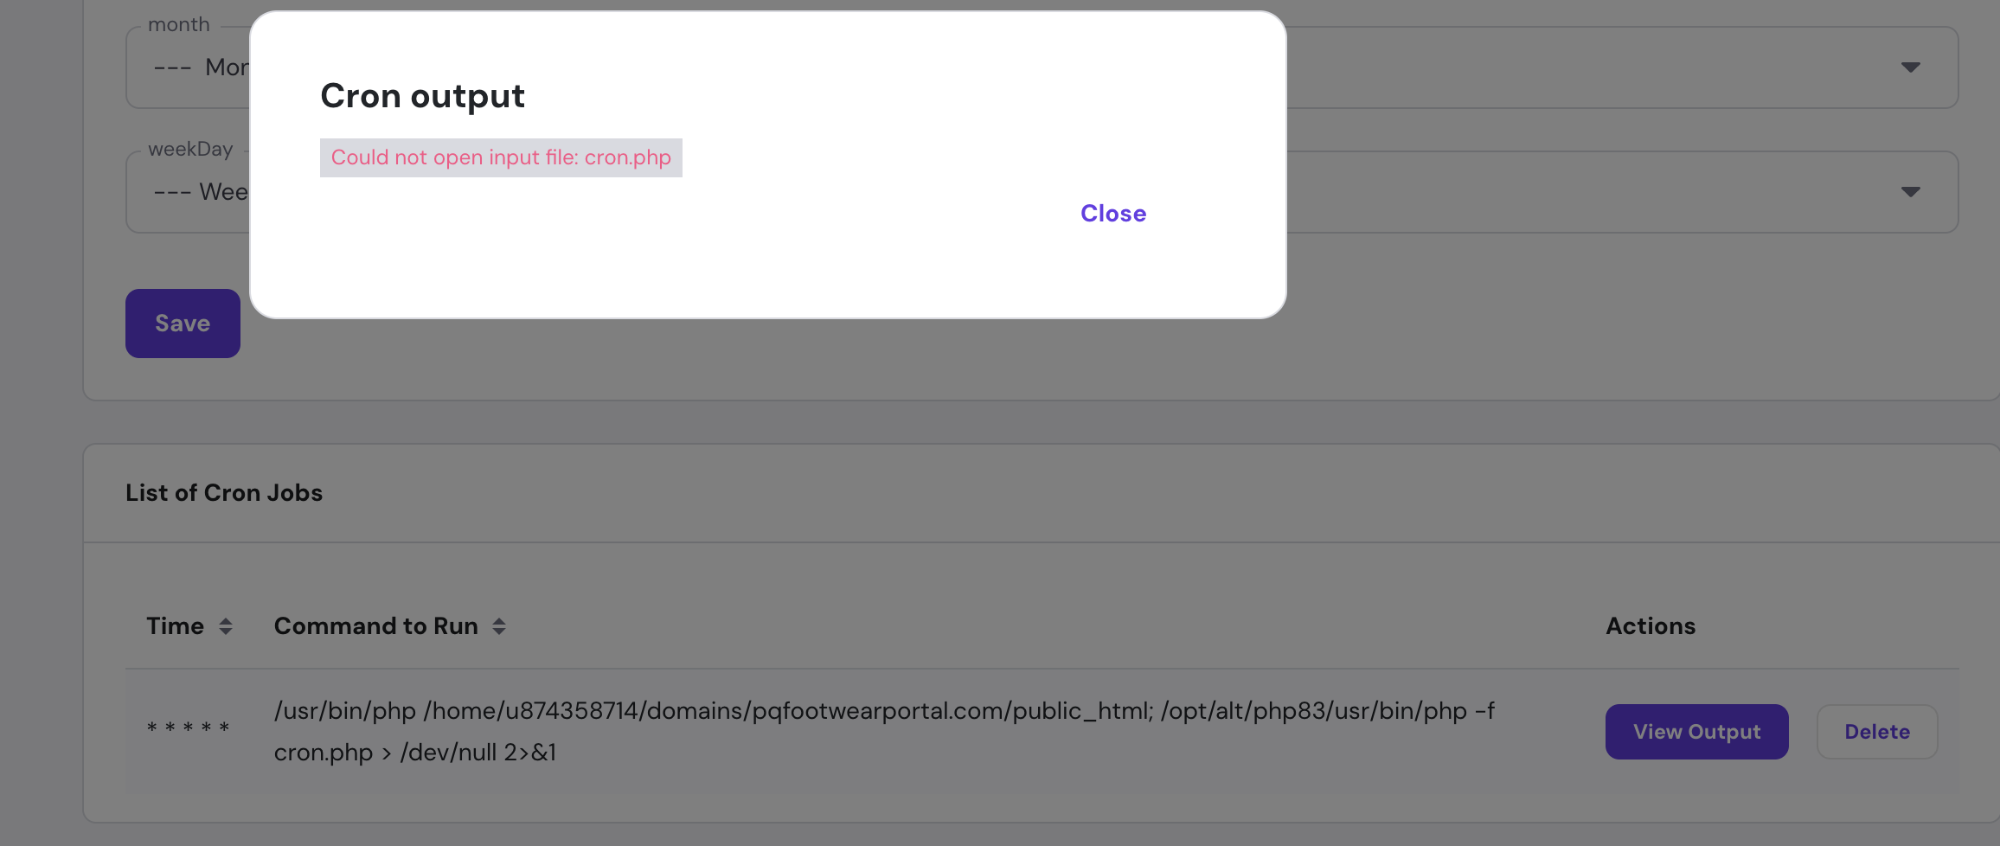The height and width of the screenshot is (846, 2000).
Task: Delete the cron.php cron job
Action: (1877, 732)
